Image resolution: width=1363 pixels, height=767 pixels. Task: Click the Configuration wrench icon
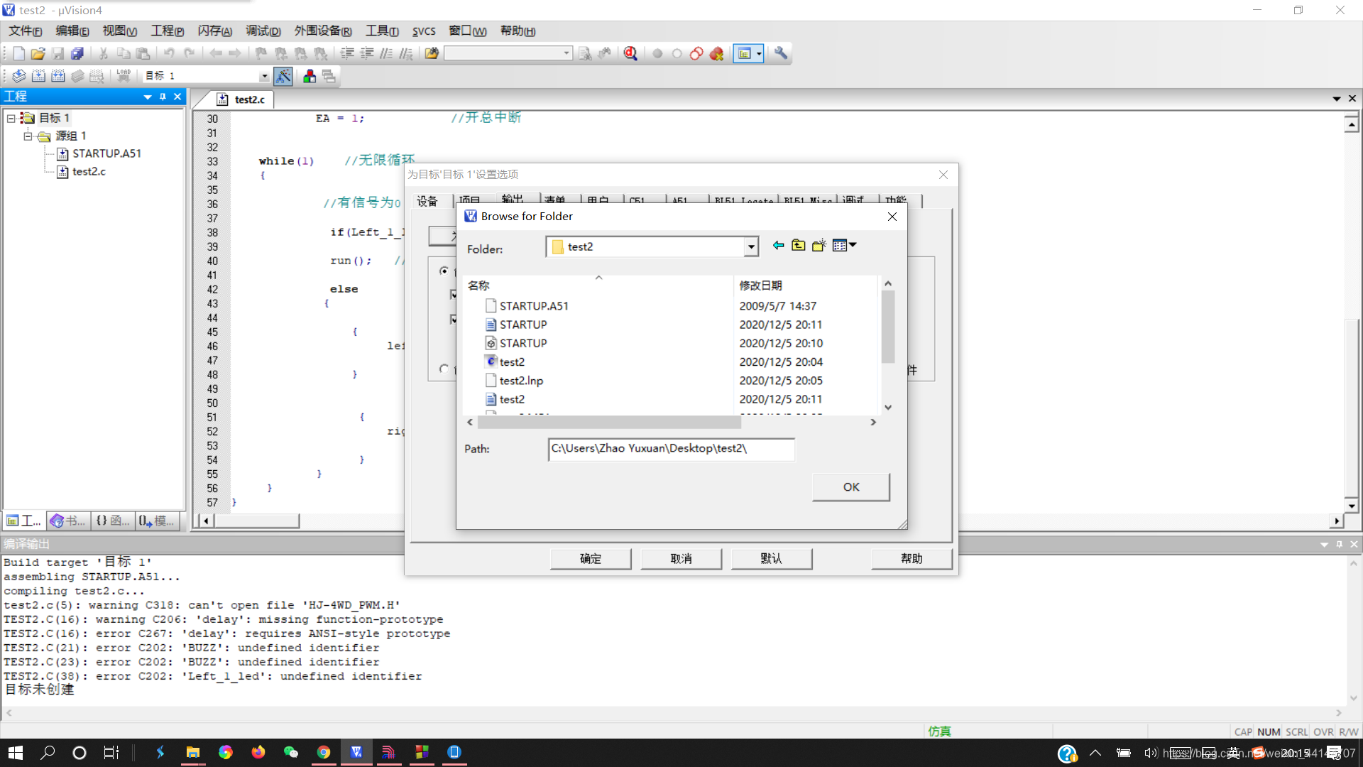[781, 53]
